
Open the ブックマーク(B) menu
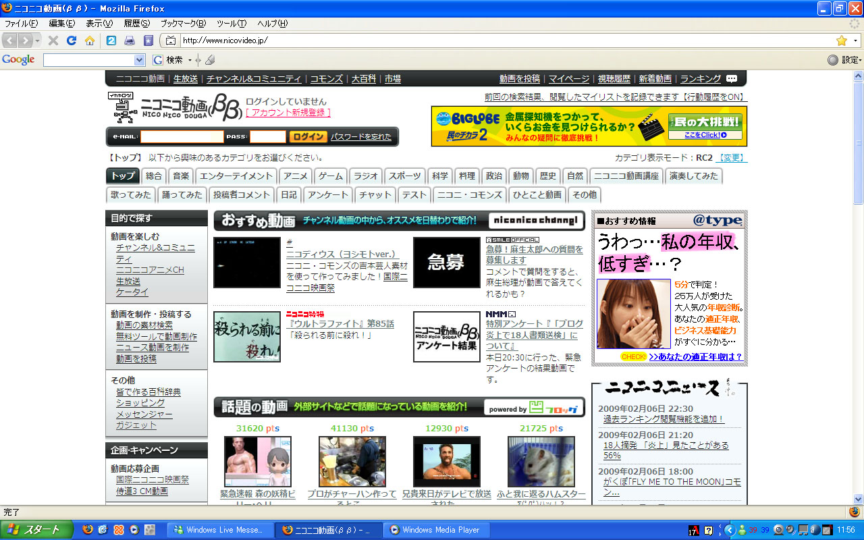pyautogui.click(x=183, y=24)
